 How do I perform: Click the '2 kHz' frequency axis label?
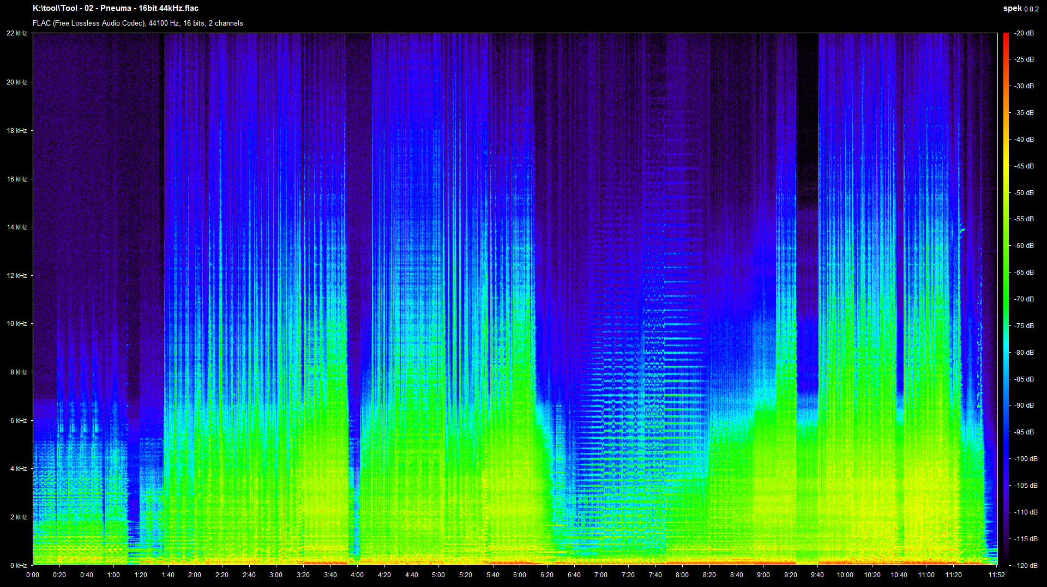[x=19, y=517]
